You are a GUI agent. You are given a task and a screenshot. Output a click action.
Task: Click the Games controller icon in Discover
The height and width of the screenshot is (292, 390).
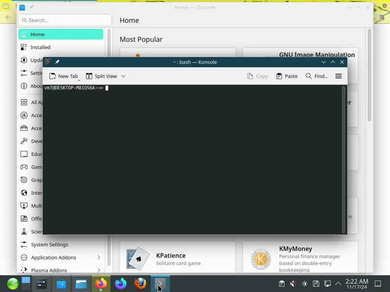[x=24, y=167]
